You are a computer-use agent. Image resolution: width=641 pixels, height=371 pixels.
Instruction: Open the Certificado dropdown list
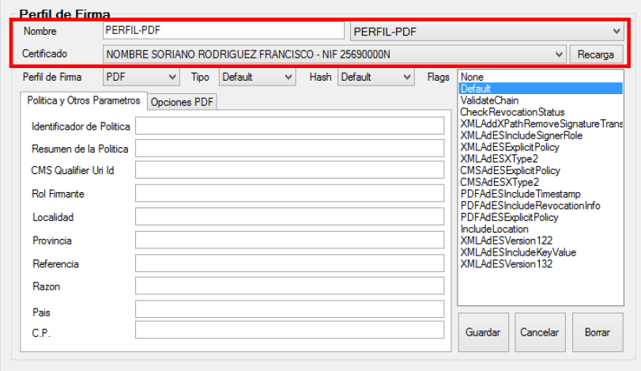point(334,55)
